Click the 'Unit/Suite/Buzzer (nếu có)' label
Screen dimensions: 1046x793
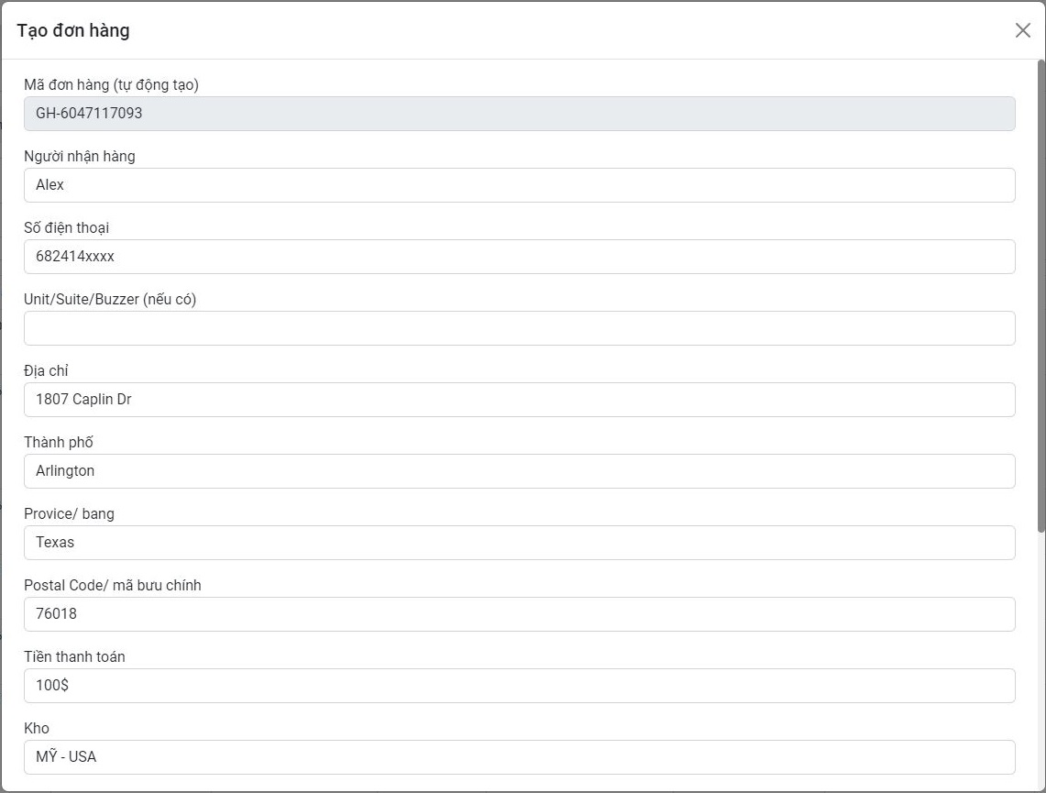point(110,300)
